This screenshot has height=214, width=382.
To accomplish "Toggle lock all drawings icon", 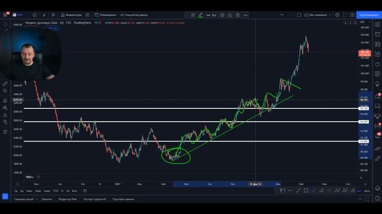I will coord(5,115).
